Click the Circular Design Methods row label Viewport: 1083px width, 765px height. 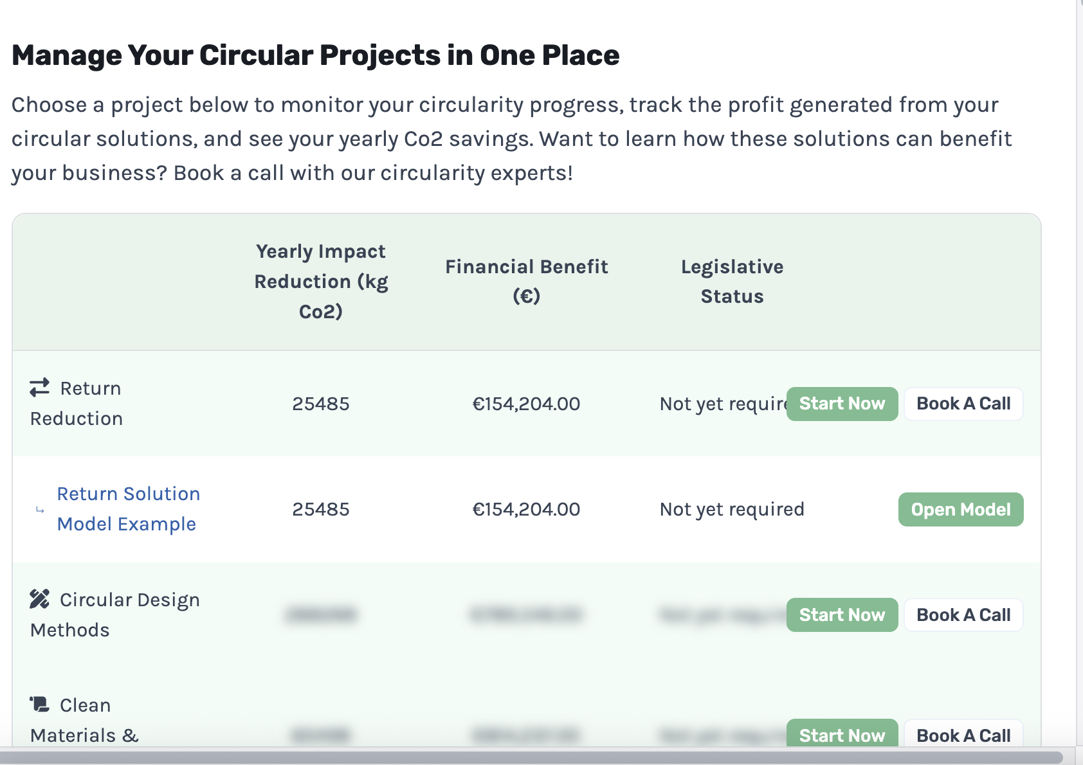click(115, 615)
